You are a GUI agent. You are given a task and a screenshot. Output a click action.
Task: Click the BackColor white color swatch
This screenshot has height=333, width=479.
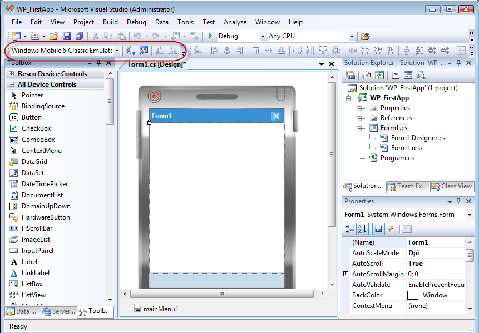pyautogui.click(x=413, y=295)
